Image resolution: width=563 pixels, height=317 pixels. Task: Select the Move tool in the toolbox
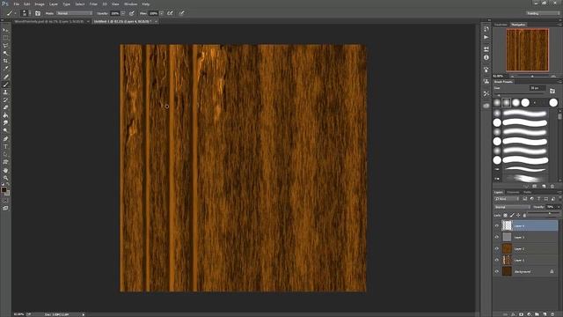pyautogui.click(x=5, y=30)
